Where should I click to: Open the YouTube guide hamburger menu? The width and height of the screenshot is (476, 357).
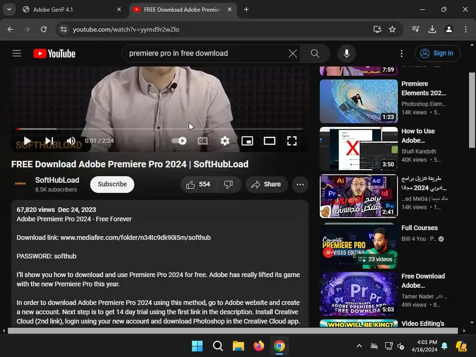point(17,53)
